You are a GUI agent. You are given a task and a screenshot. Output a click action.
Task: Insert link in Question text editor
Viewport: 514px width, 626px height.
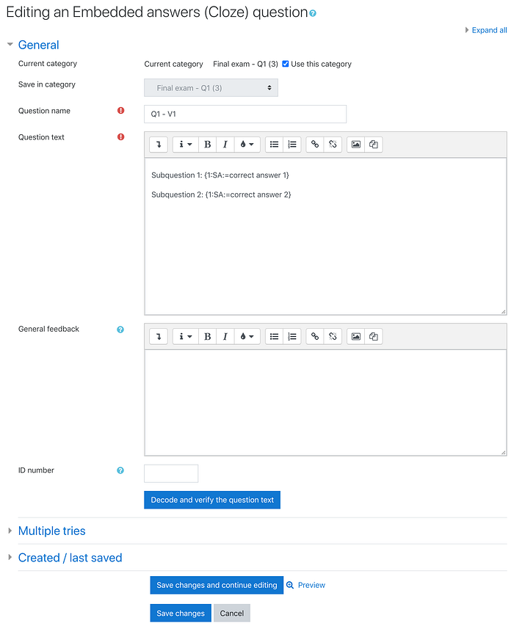pos(315,145)
